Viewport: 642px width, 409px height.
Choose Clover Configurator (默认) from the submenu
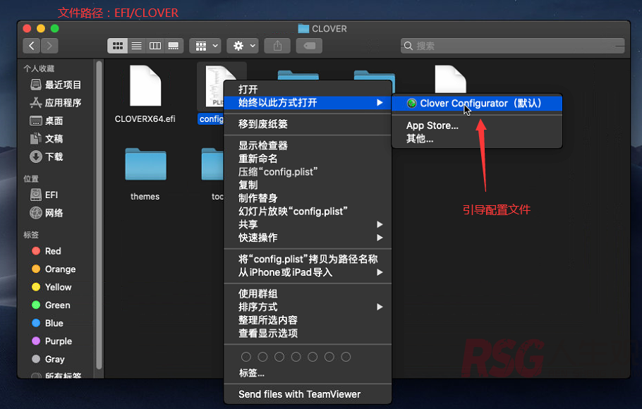tap(477, 103)
